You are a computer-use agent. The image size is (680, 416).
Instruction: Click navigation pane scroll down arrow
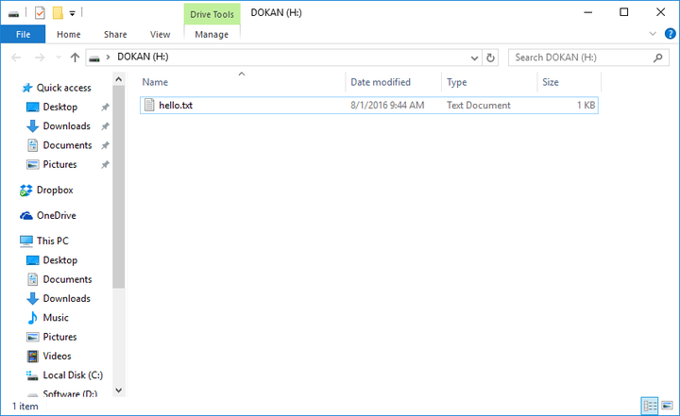118,391
